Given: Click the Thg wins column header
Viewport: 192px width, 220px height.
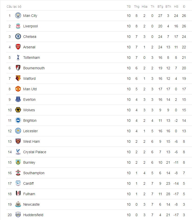Looking at the screenshot, I should [x=137, y=7].
